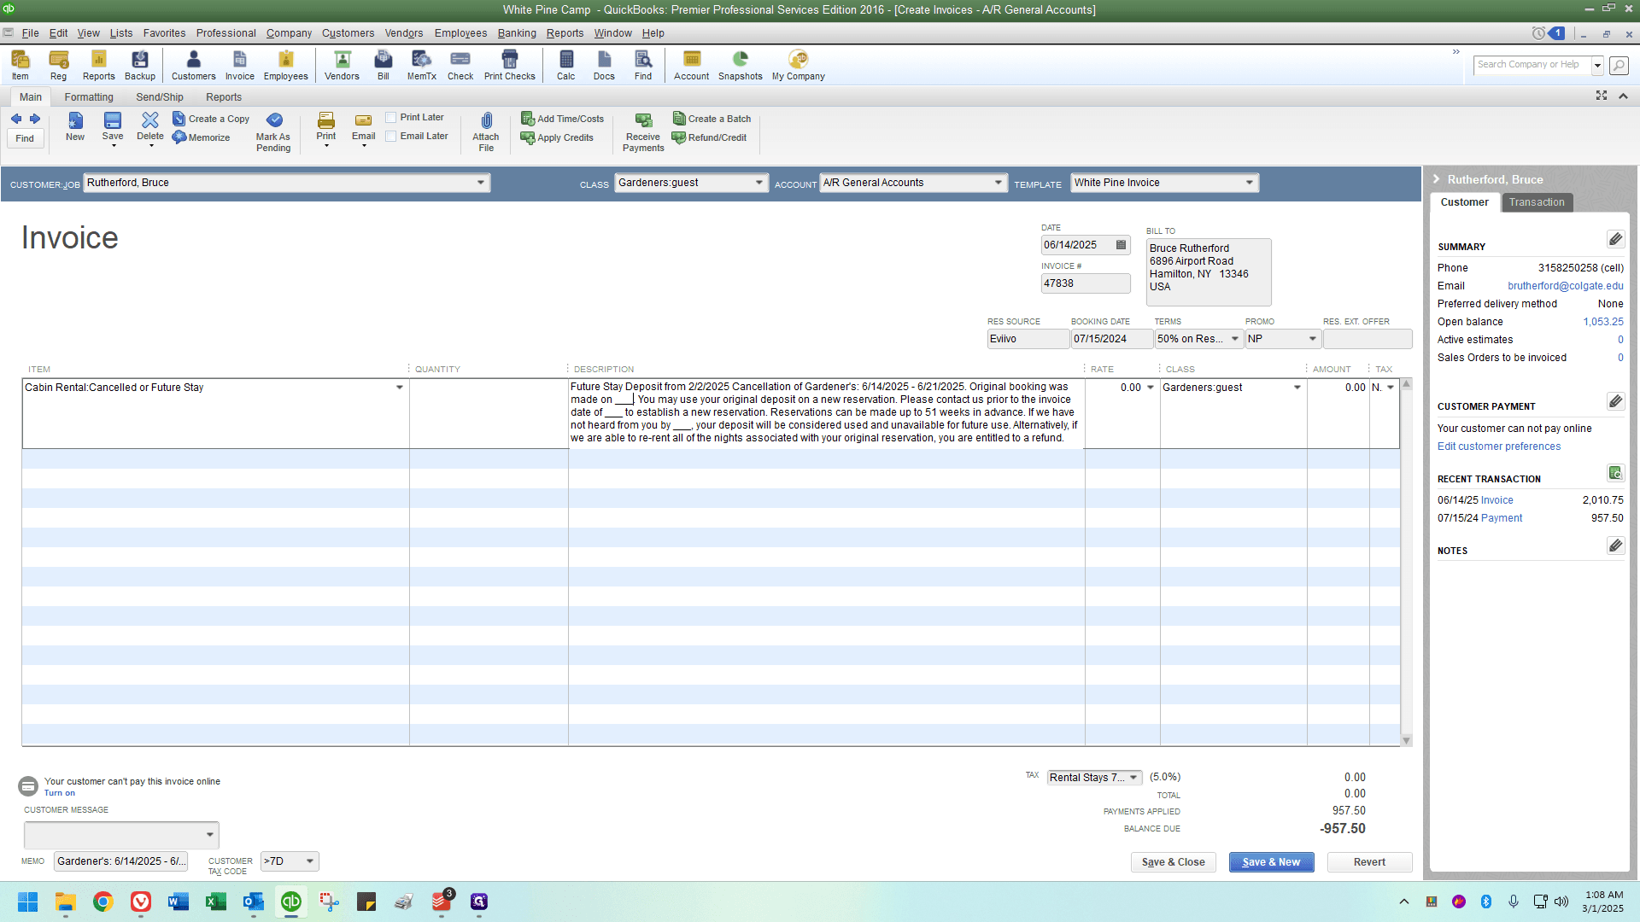Image resolution: width=1640 pixels, height=922 pixels.
Task: Click the Revert button
Action: pyautogui.click(x=1369, y=862)
